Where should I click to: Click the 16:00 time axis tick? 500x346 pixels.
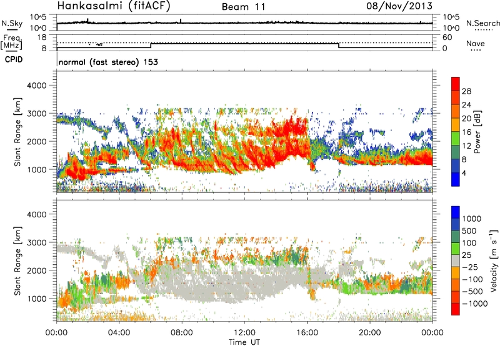point(307,333)
